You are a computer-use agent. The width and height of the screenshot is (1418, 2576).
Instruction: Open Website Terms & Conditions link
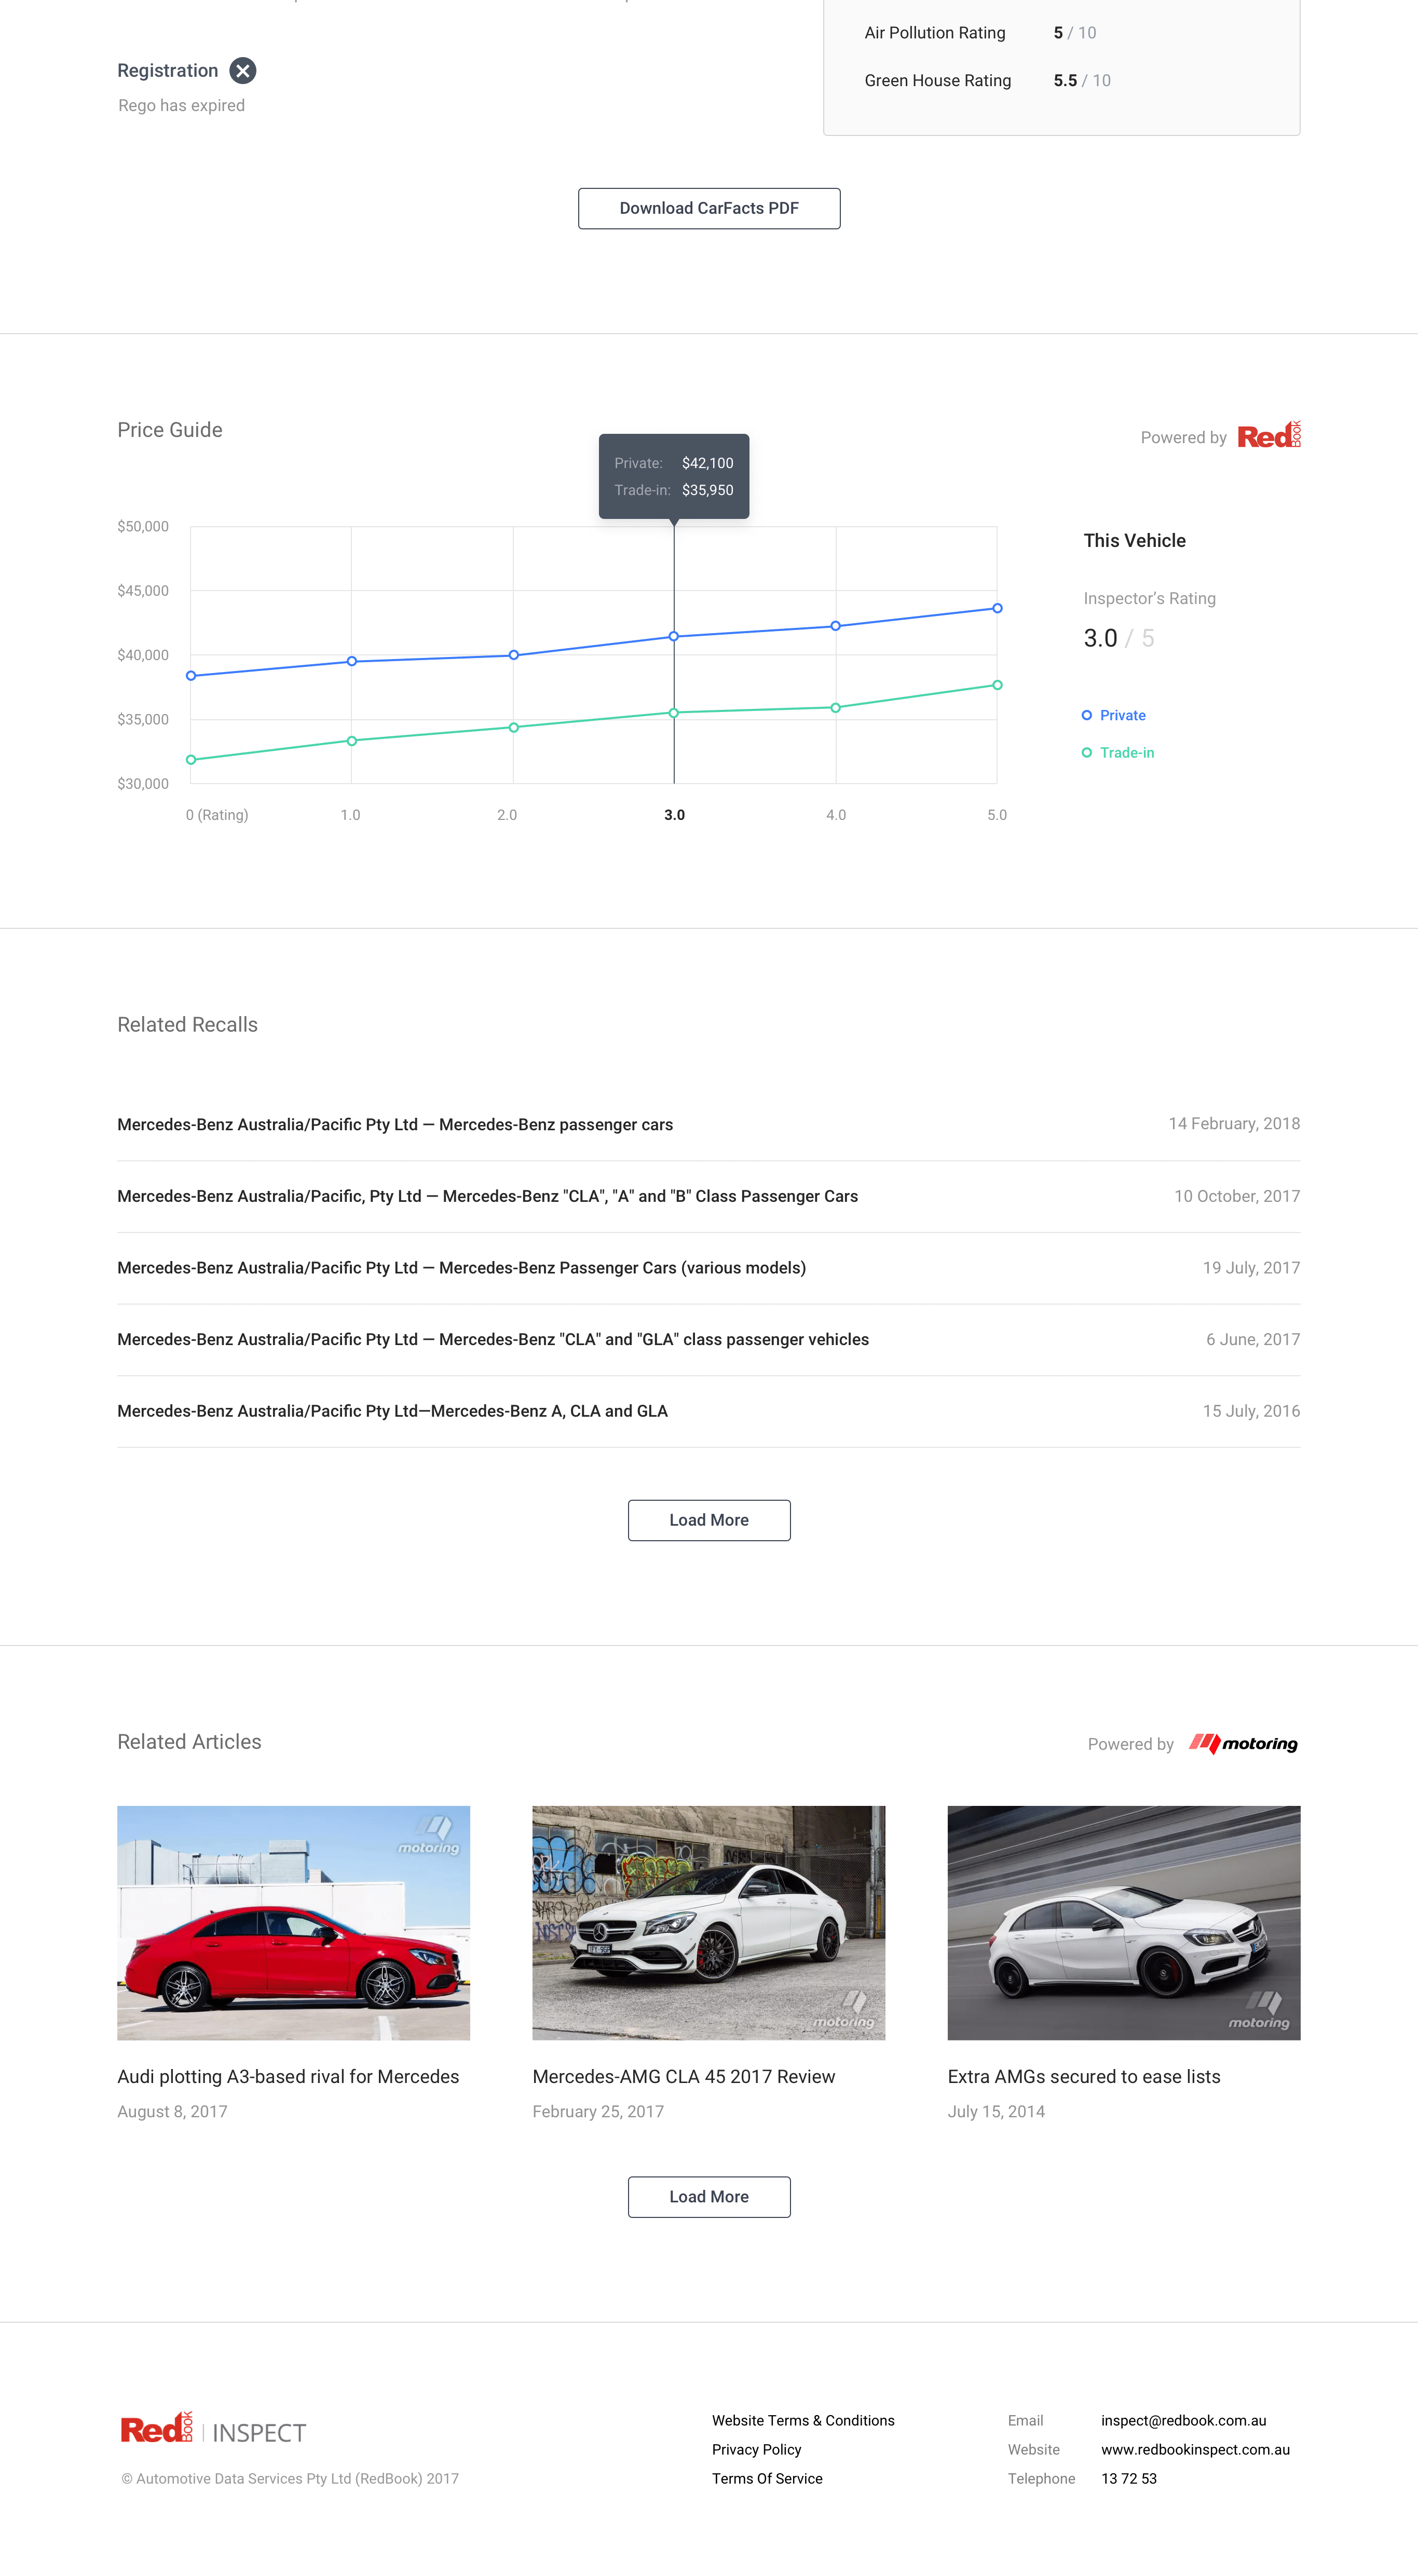pyautogui.click(x=803, y=2420)
